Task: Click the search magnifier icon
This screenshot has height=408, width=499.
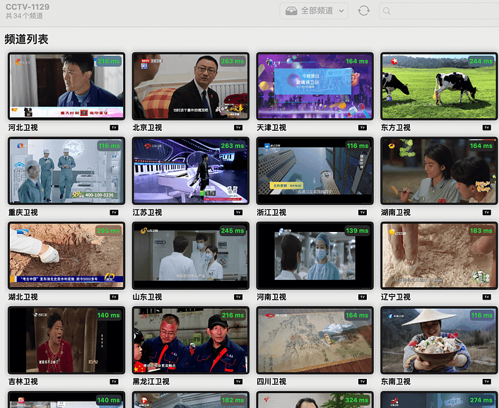Action: point(387,11)
